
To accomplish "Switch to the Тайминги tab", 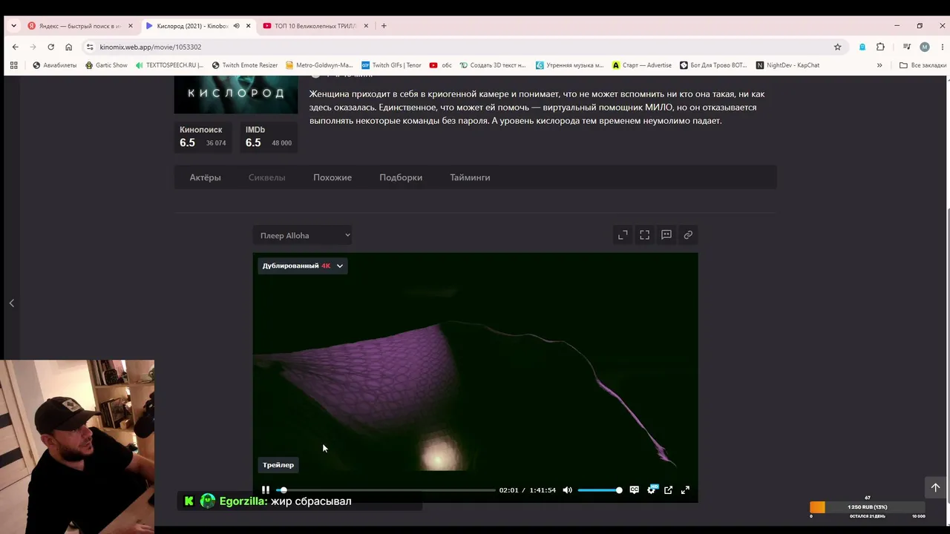I will [x=470, y=177].
